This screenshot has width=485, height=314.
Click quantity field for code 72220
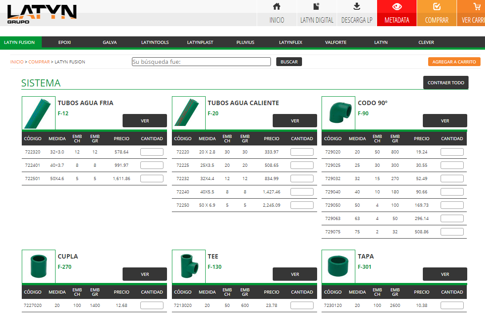click(x=302, y=152)
